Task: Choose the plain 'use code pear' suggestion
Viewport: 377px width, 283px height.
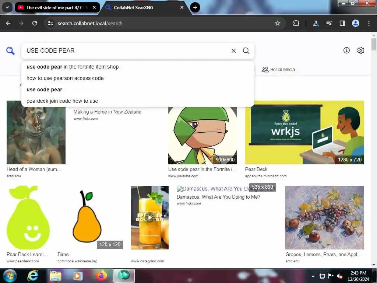Action: point(138,90)
